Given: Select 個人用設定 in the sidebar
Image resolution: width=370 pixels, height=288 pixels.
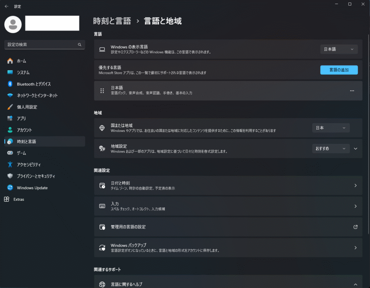Looking at the screenshot, I should click(x=27, y=107).
